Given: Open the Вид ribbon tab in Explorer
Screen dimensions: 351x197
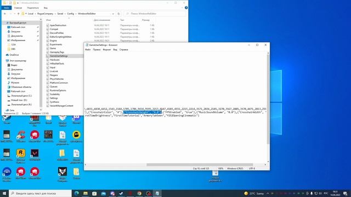Looking at the screenshot, I should (46, 8).
